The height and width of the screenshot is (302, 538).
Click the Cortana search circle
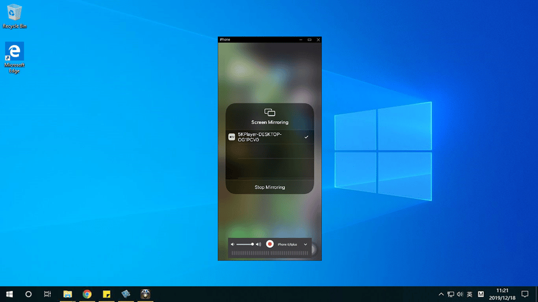pyautogui.click(x=29, y=294)
